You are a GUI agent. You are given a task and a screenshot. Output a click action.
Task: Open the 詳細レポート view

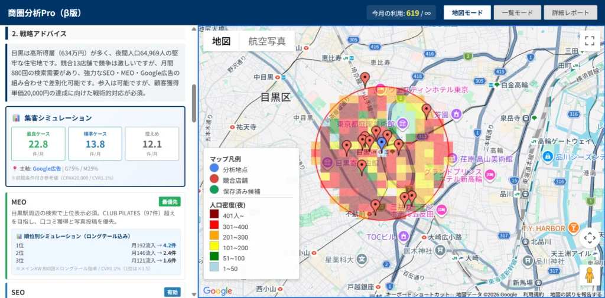[x=570, y=12]
